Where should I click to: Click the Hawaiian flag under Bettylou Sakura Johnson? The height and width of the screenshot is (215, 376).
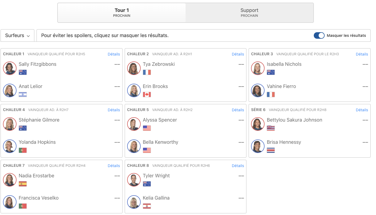(x=271, y=128)
